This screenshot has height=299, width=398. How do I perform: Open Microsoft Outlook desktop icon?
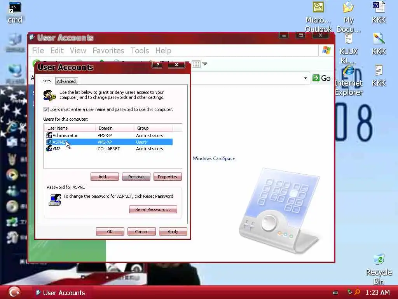click(x=318, y=17)
